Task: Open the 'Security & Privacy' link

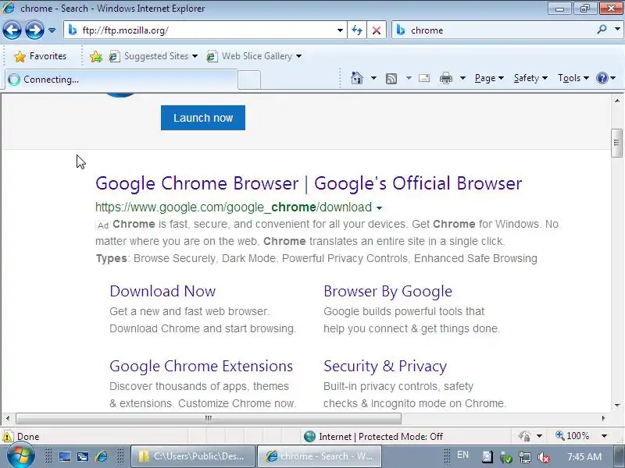Action: (x=385, y=366)
